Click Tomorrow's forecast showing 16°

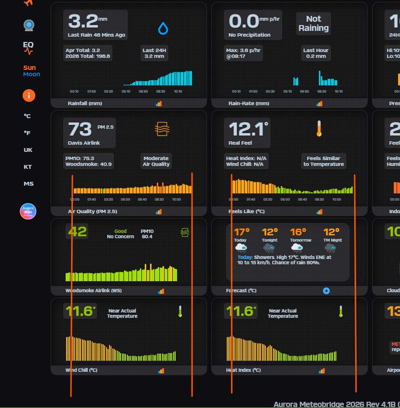tap(298, 239)
